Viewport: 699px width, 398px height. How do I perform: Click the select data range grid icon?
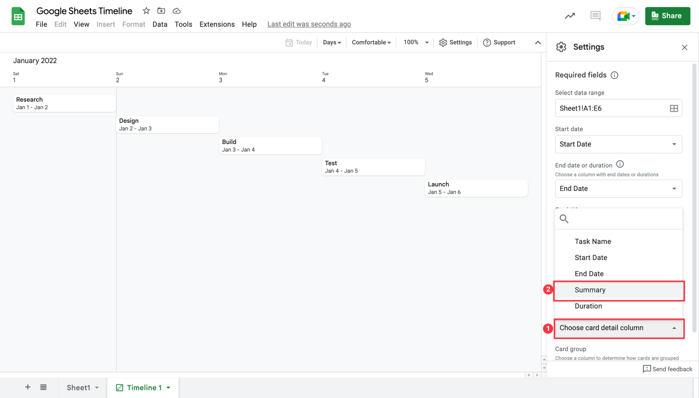674,108
